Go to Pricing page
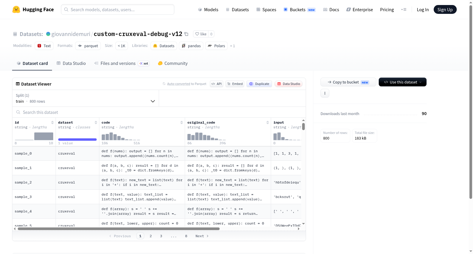Screen dimensions: 473x254 pos(387,9)
